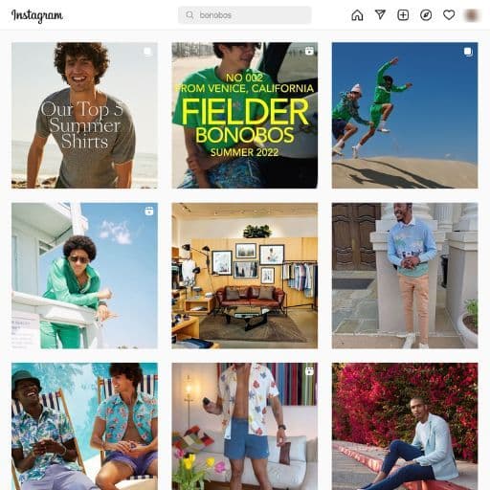Screen dimensions: 490x490
Task: Open the two men in deck chairs post
Action: point(84,427)
